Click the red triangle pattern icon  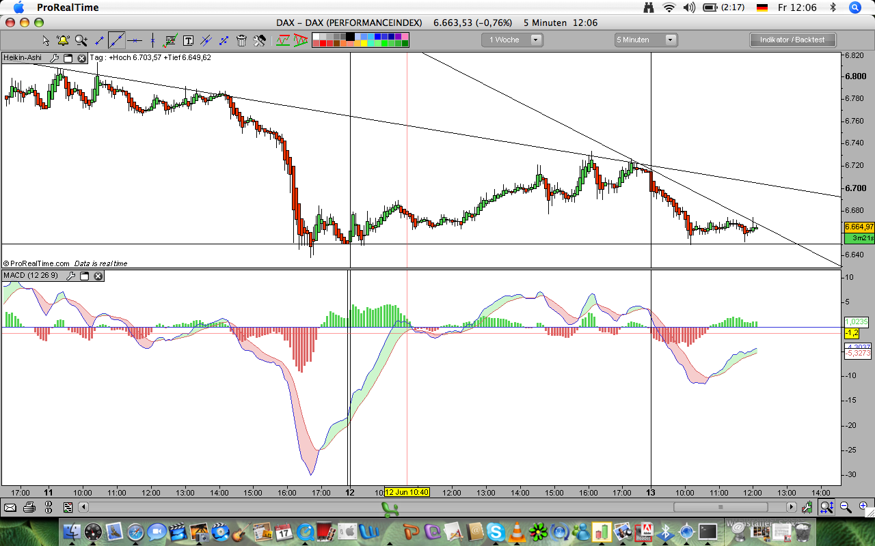(300, 40)
